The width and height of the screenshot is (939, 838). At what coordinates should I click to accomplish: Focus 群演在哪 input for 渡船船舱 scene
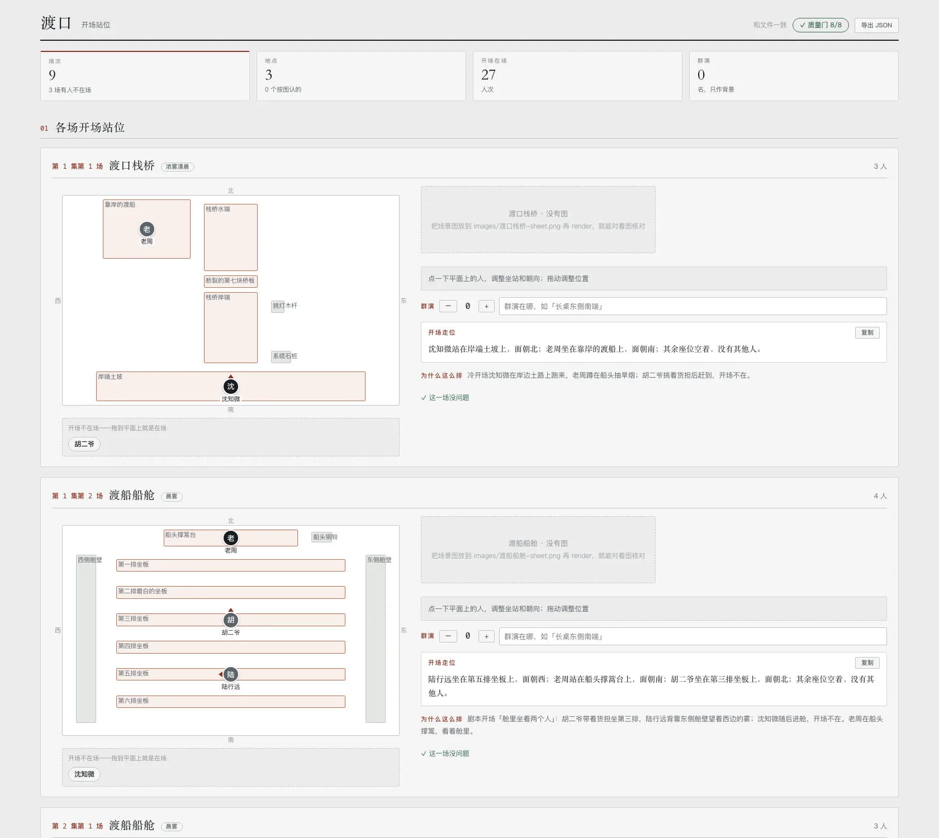pyautogui.click(x=693, y=636)
